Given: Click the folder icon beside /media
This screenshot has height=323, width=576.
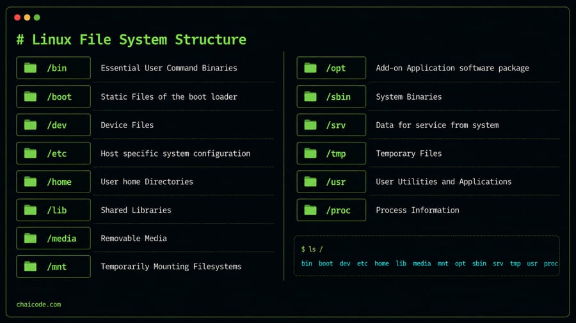Looking at the screenshot, I should click(x=30, y=238).
